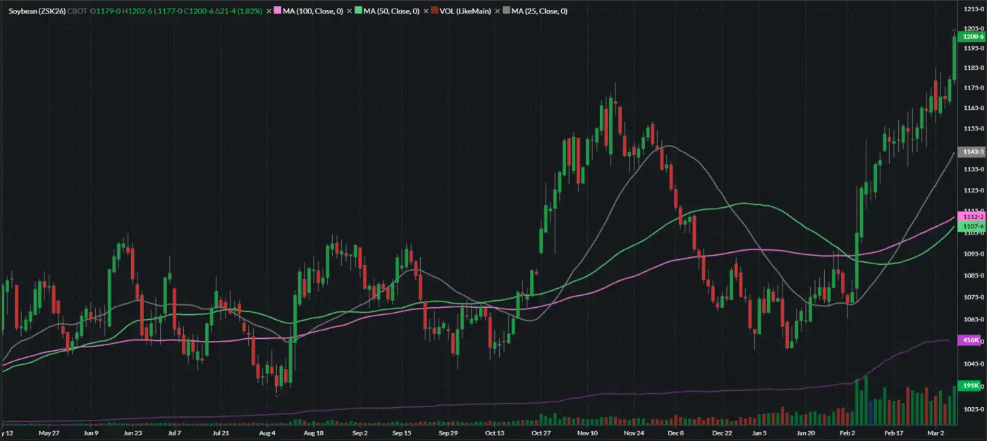The width and height of the screenshot is (987, 441).
Task: Click the green MA 50 color swatch
Action: click(x=357, y=11)
